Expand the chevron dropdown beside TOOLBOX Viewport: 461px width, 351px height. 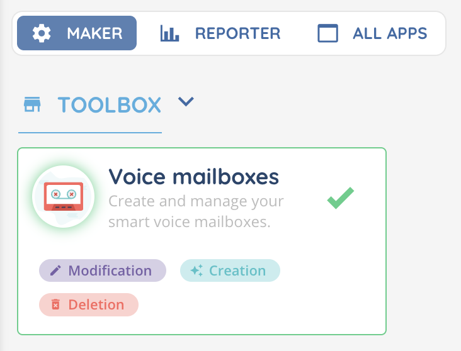point(185,102)
